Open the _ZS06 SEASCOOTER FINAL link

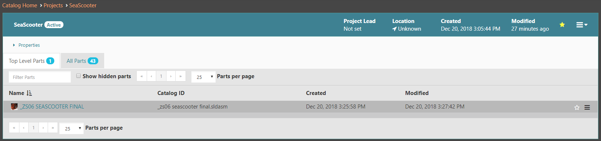click(x=52, y=107)
